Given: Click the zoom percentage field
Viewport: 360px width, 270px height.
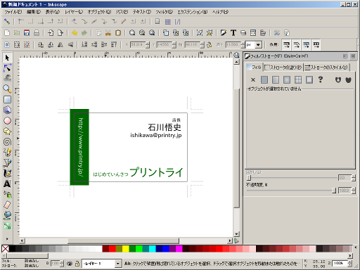Looking at the screenshot, I should point(340,264).
